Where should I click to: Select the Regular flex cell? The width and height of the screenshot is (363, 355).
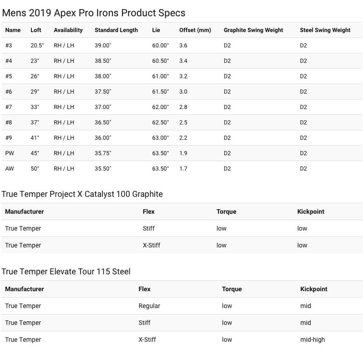[149, 306]
